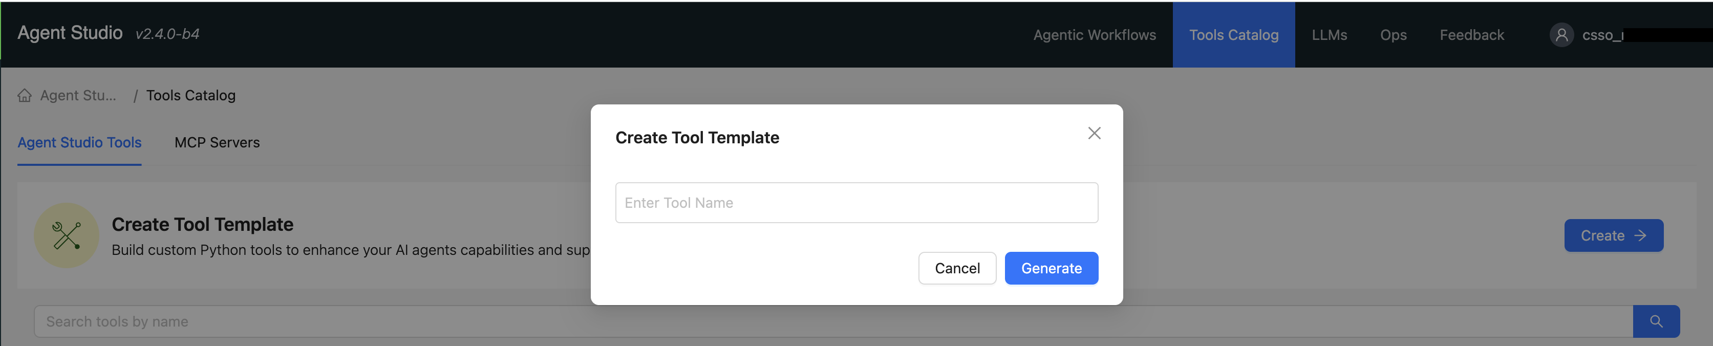Screen dimensions: 1713x346
Task: Click the Generate button
Action: point(1051,268)
